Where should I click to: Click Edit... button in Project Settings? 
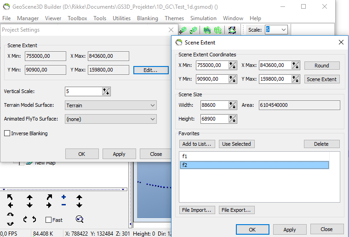tap(151, 70)
